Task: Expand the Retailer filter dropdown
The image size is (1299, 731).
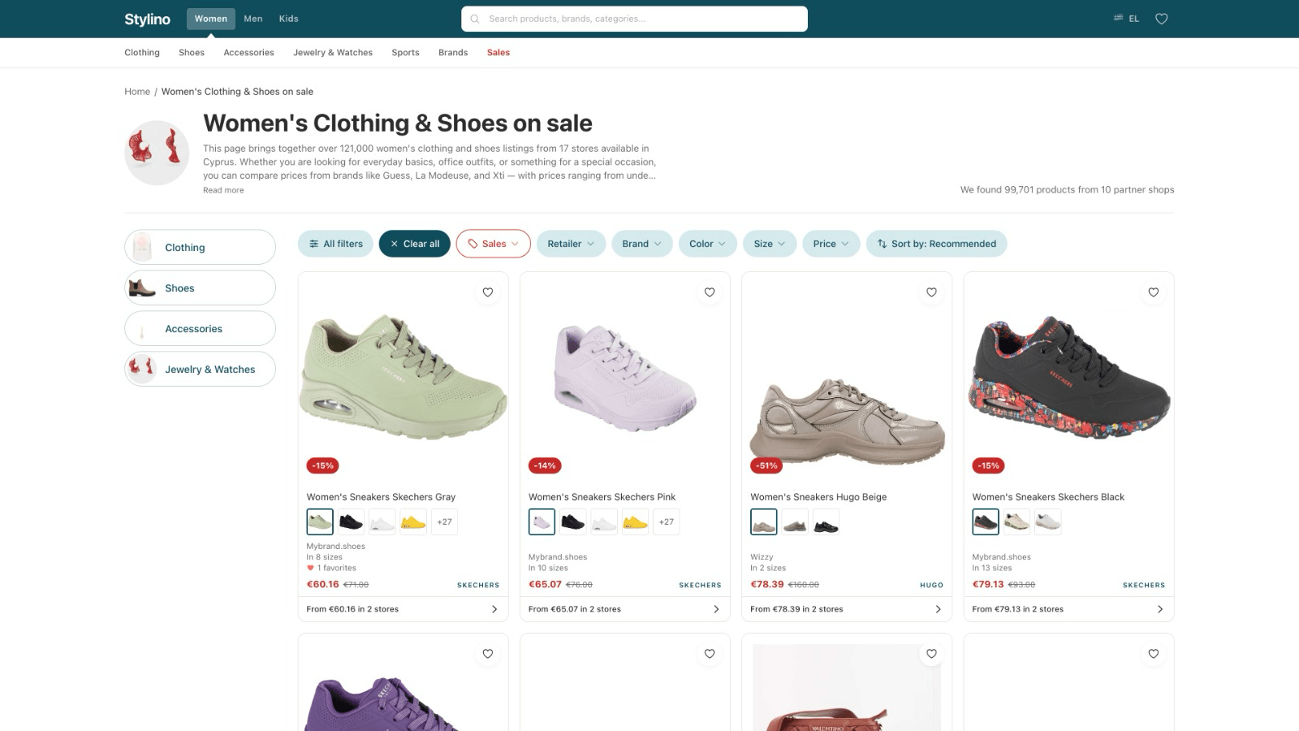Action: pos(571,244)
